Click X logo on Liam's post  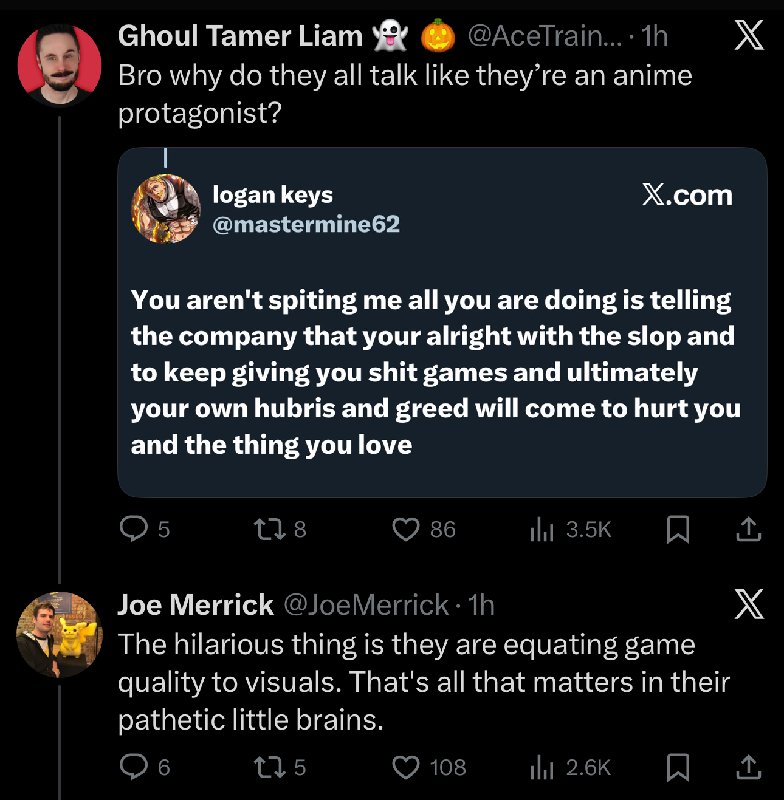click(x=749, y=35)
